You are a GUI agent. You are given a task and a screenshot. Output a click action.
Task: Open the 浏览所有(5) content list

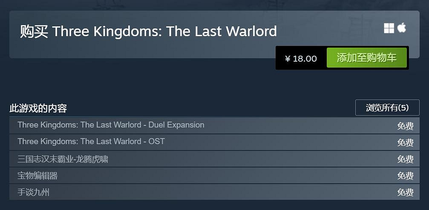pyautogui.click(x=387, y=108)
